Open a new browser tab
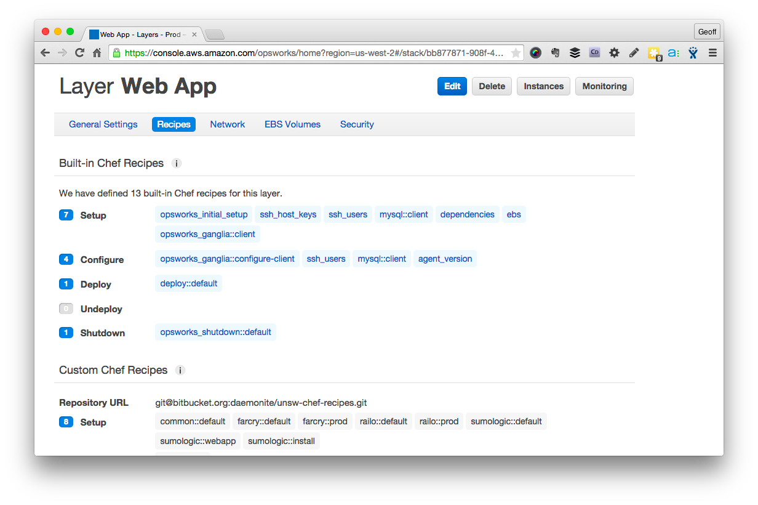 click(214, 34)
